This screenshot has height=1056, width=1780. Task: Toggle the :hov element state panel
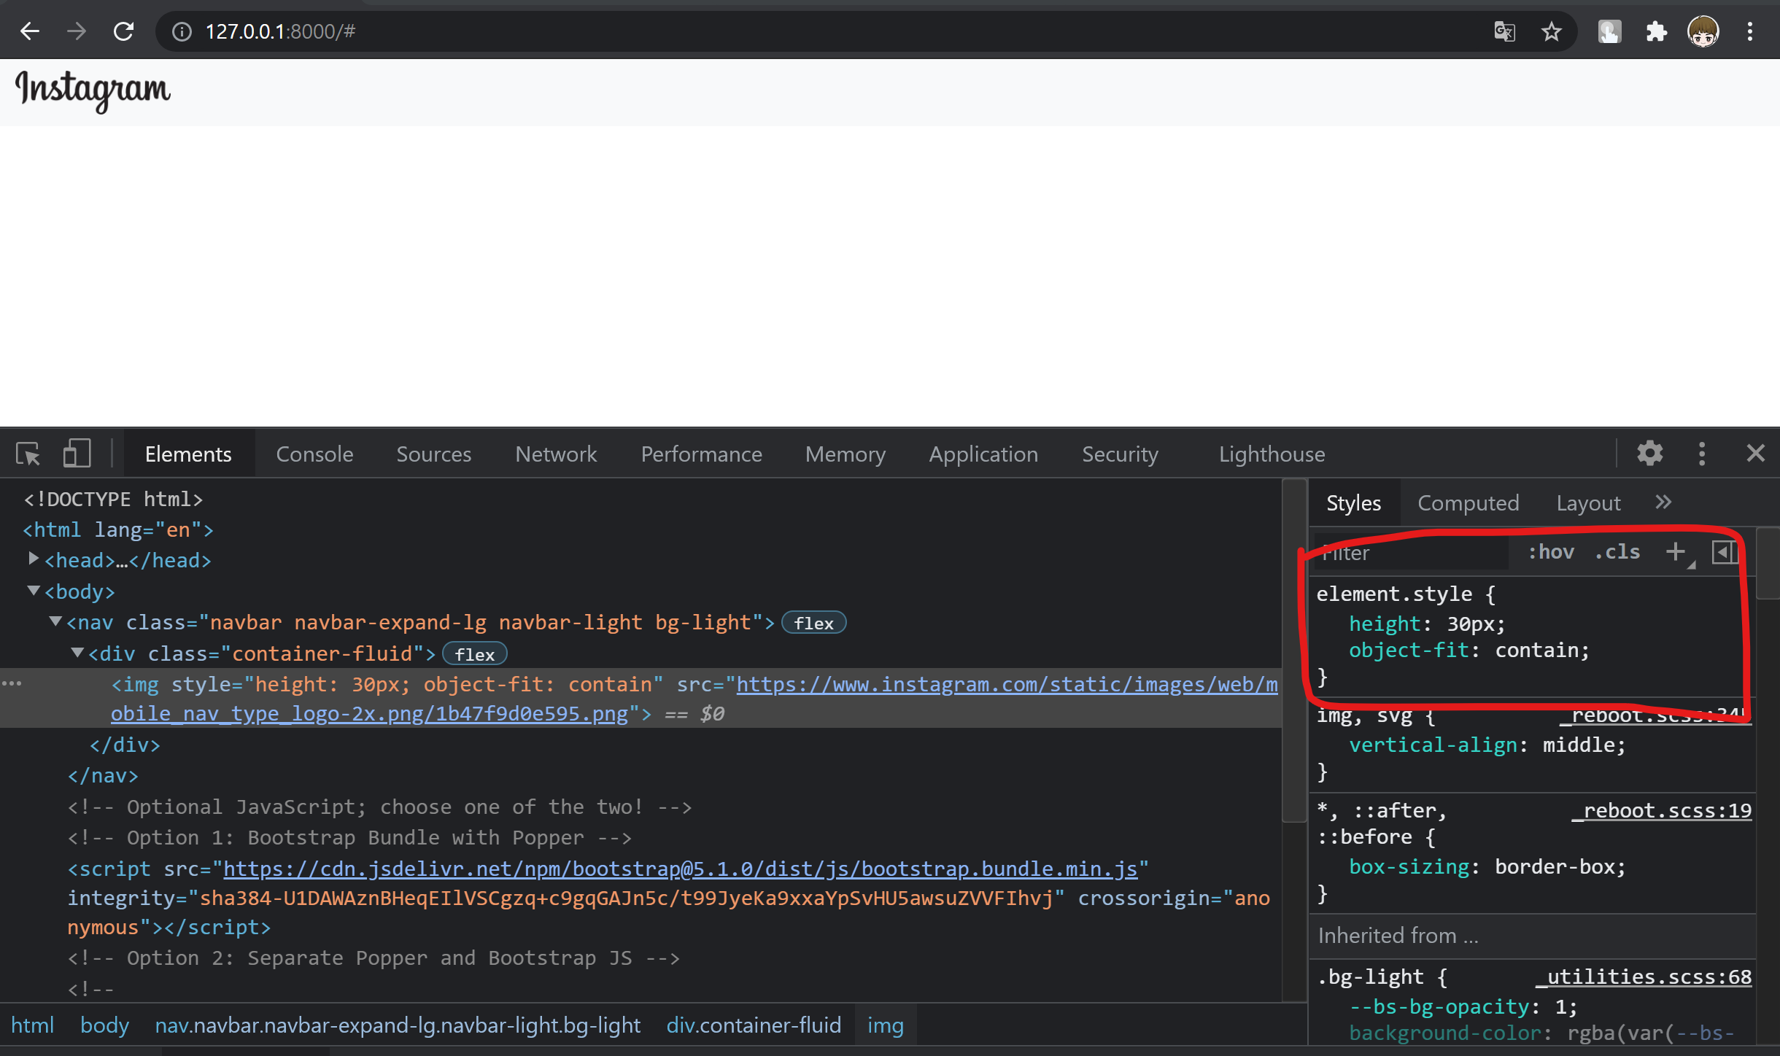(1551, 552)
